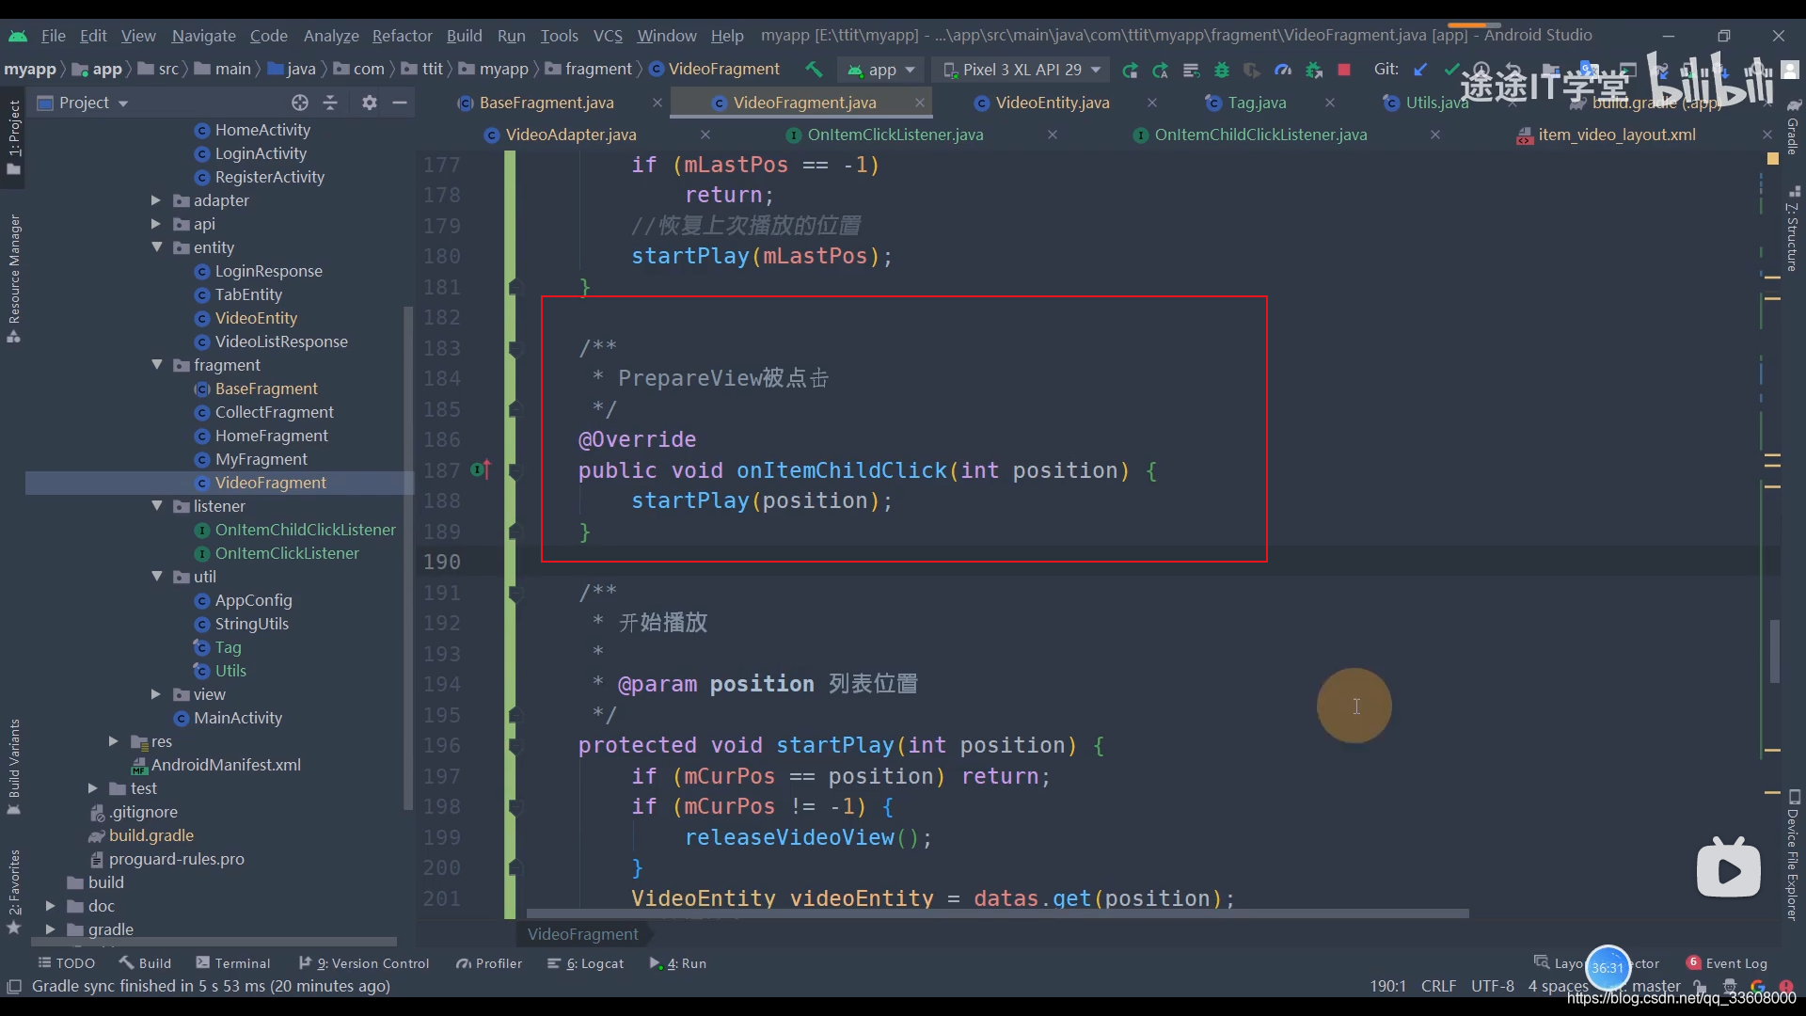
Task: Collapse the entity folder
Action: pos(156,246)
